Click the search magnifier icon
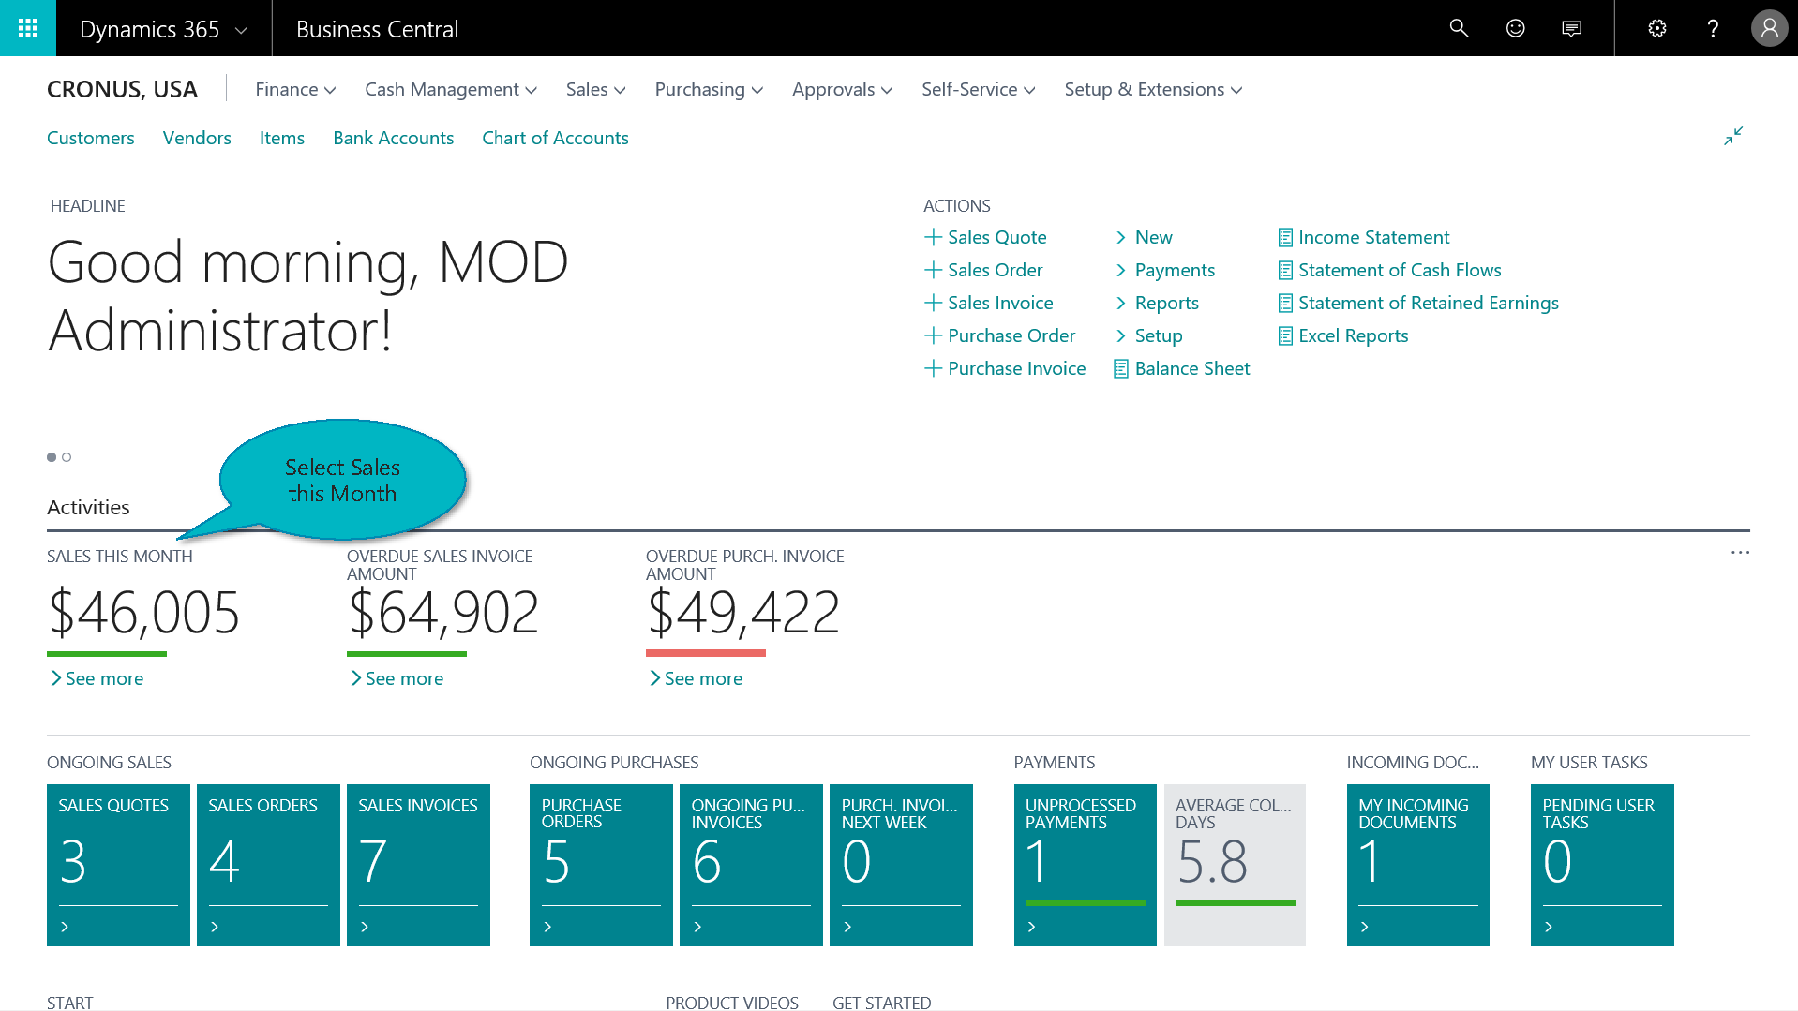This screenshot has width=1798, height=1011. coord(1459,28)
